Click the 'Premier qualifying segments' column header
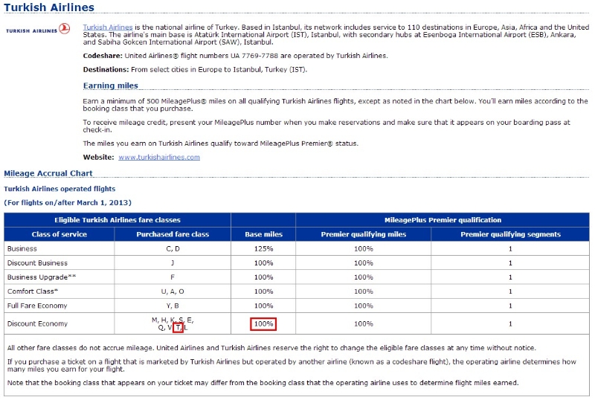The height and width of the screenshot is (400, 595). [x=510, y=234]
